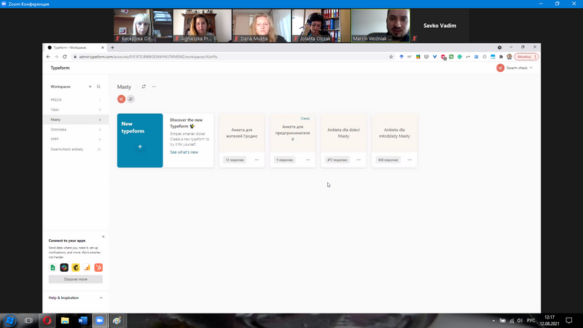Open the Chrome profile avatar
Screen dimensions: 583x328
[x=509, y=57]
